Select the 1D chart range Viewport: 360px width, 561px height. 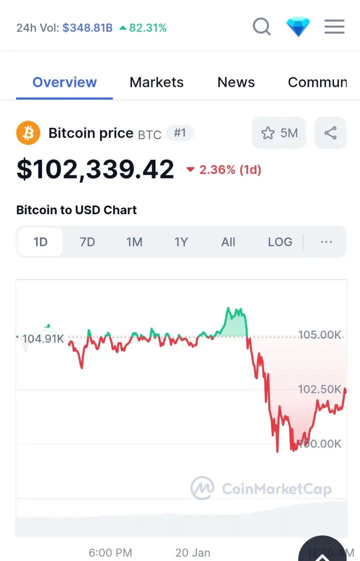(40, 242)
